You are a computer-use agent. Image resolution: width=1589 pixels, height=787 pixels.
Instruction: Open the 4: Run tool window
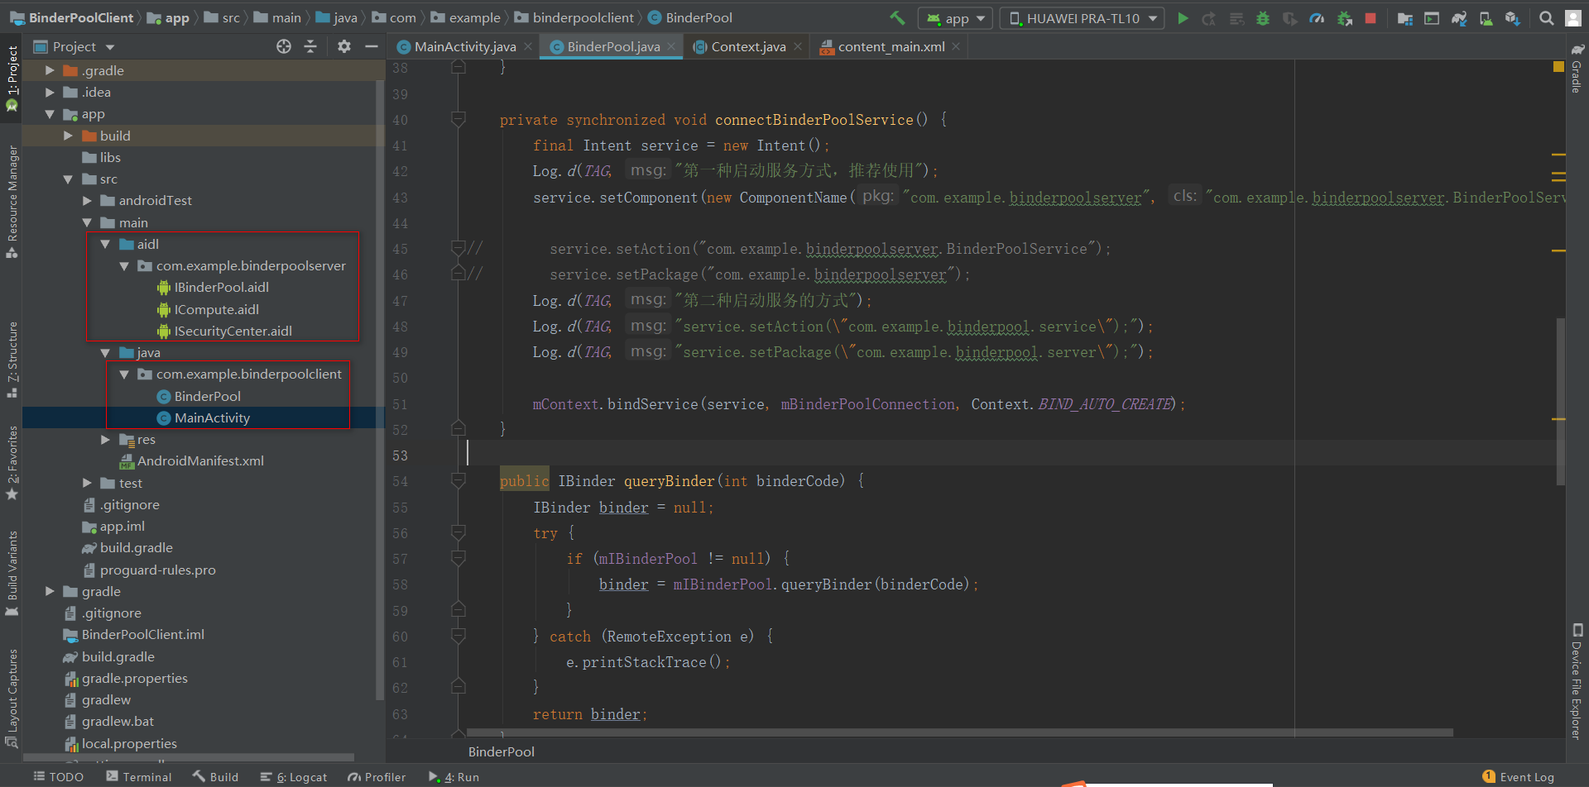[454, 776]
